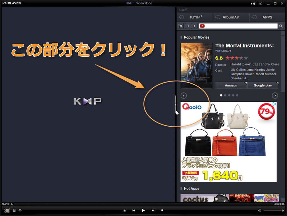287x216 pixels.
Task: Click the scrollbar down arrow in side panel
Action: point(283,200)
